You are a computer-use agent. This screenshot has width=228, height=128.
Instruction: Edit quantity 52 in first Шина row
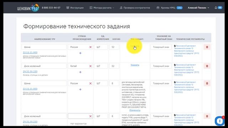(114, 47)
